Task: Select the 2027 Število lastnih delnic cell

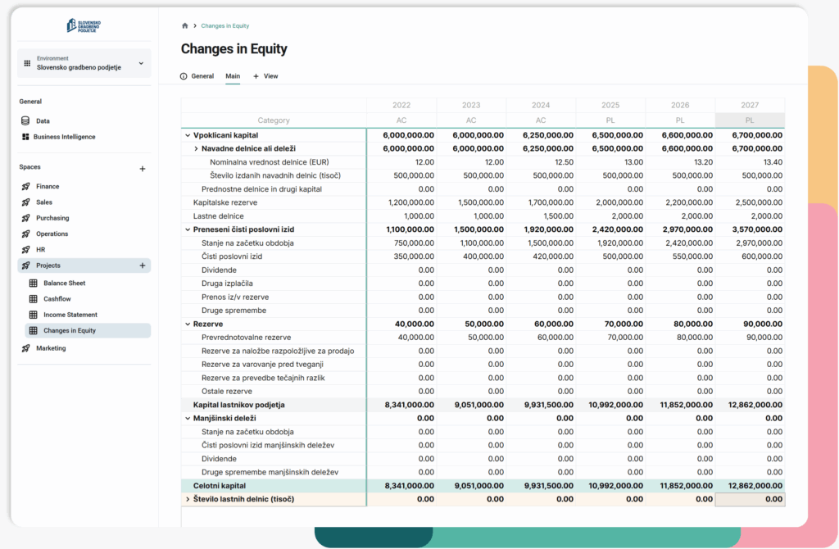Action: (x=750, y=499)
